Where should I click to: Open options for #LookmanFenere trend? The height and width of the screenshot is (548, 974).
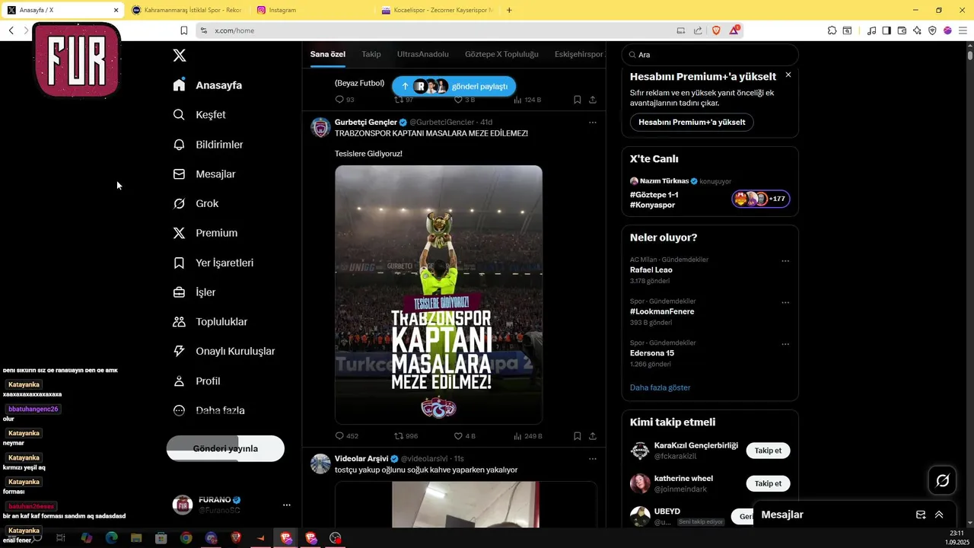coord(785,303)
